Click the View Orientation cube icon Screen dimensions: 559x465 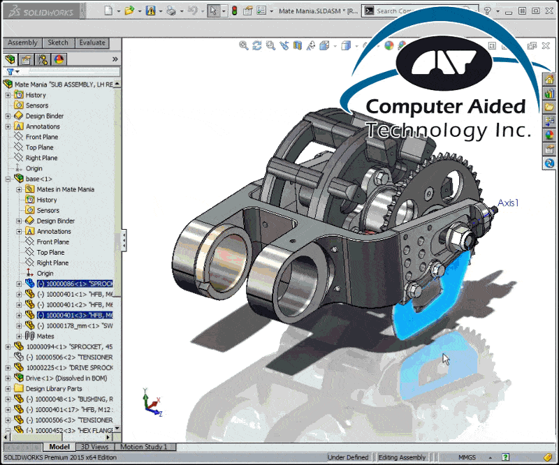point(324,45)
